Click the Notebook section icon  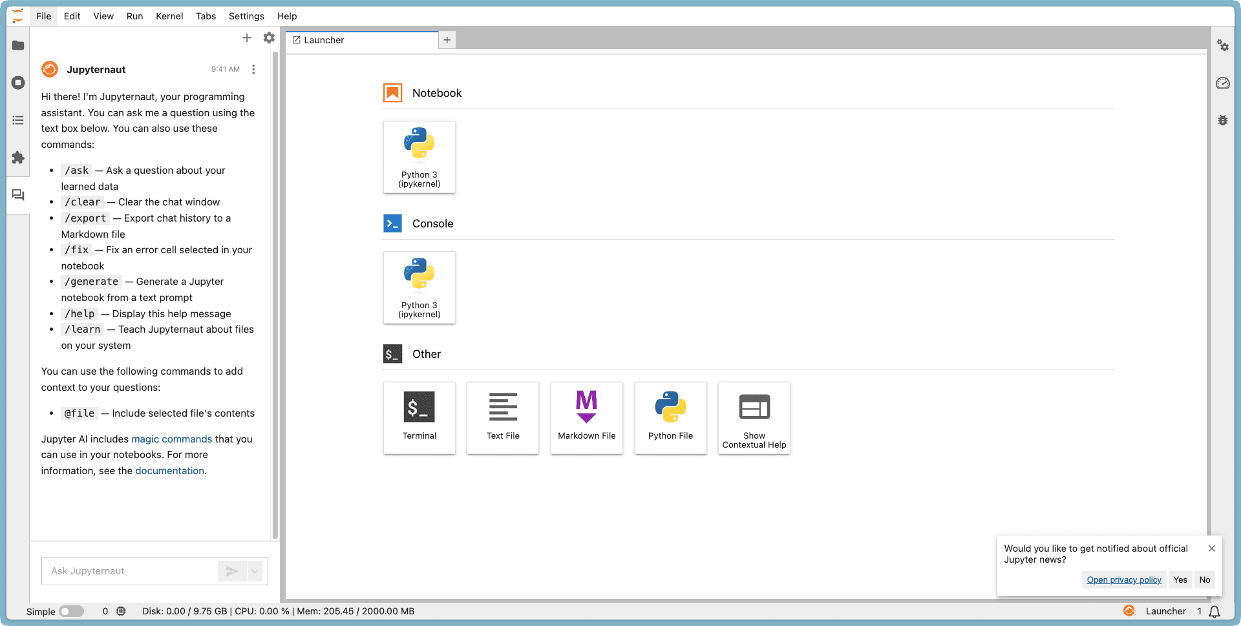(x=392, y=93)
